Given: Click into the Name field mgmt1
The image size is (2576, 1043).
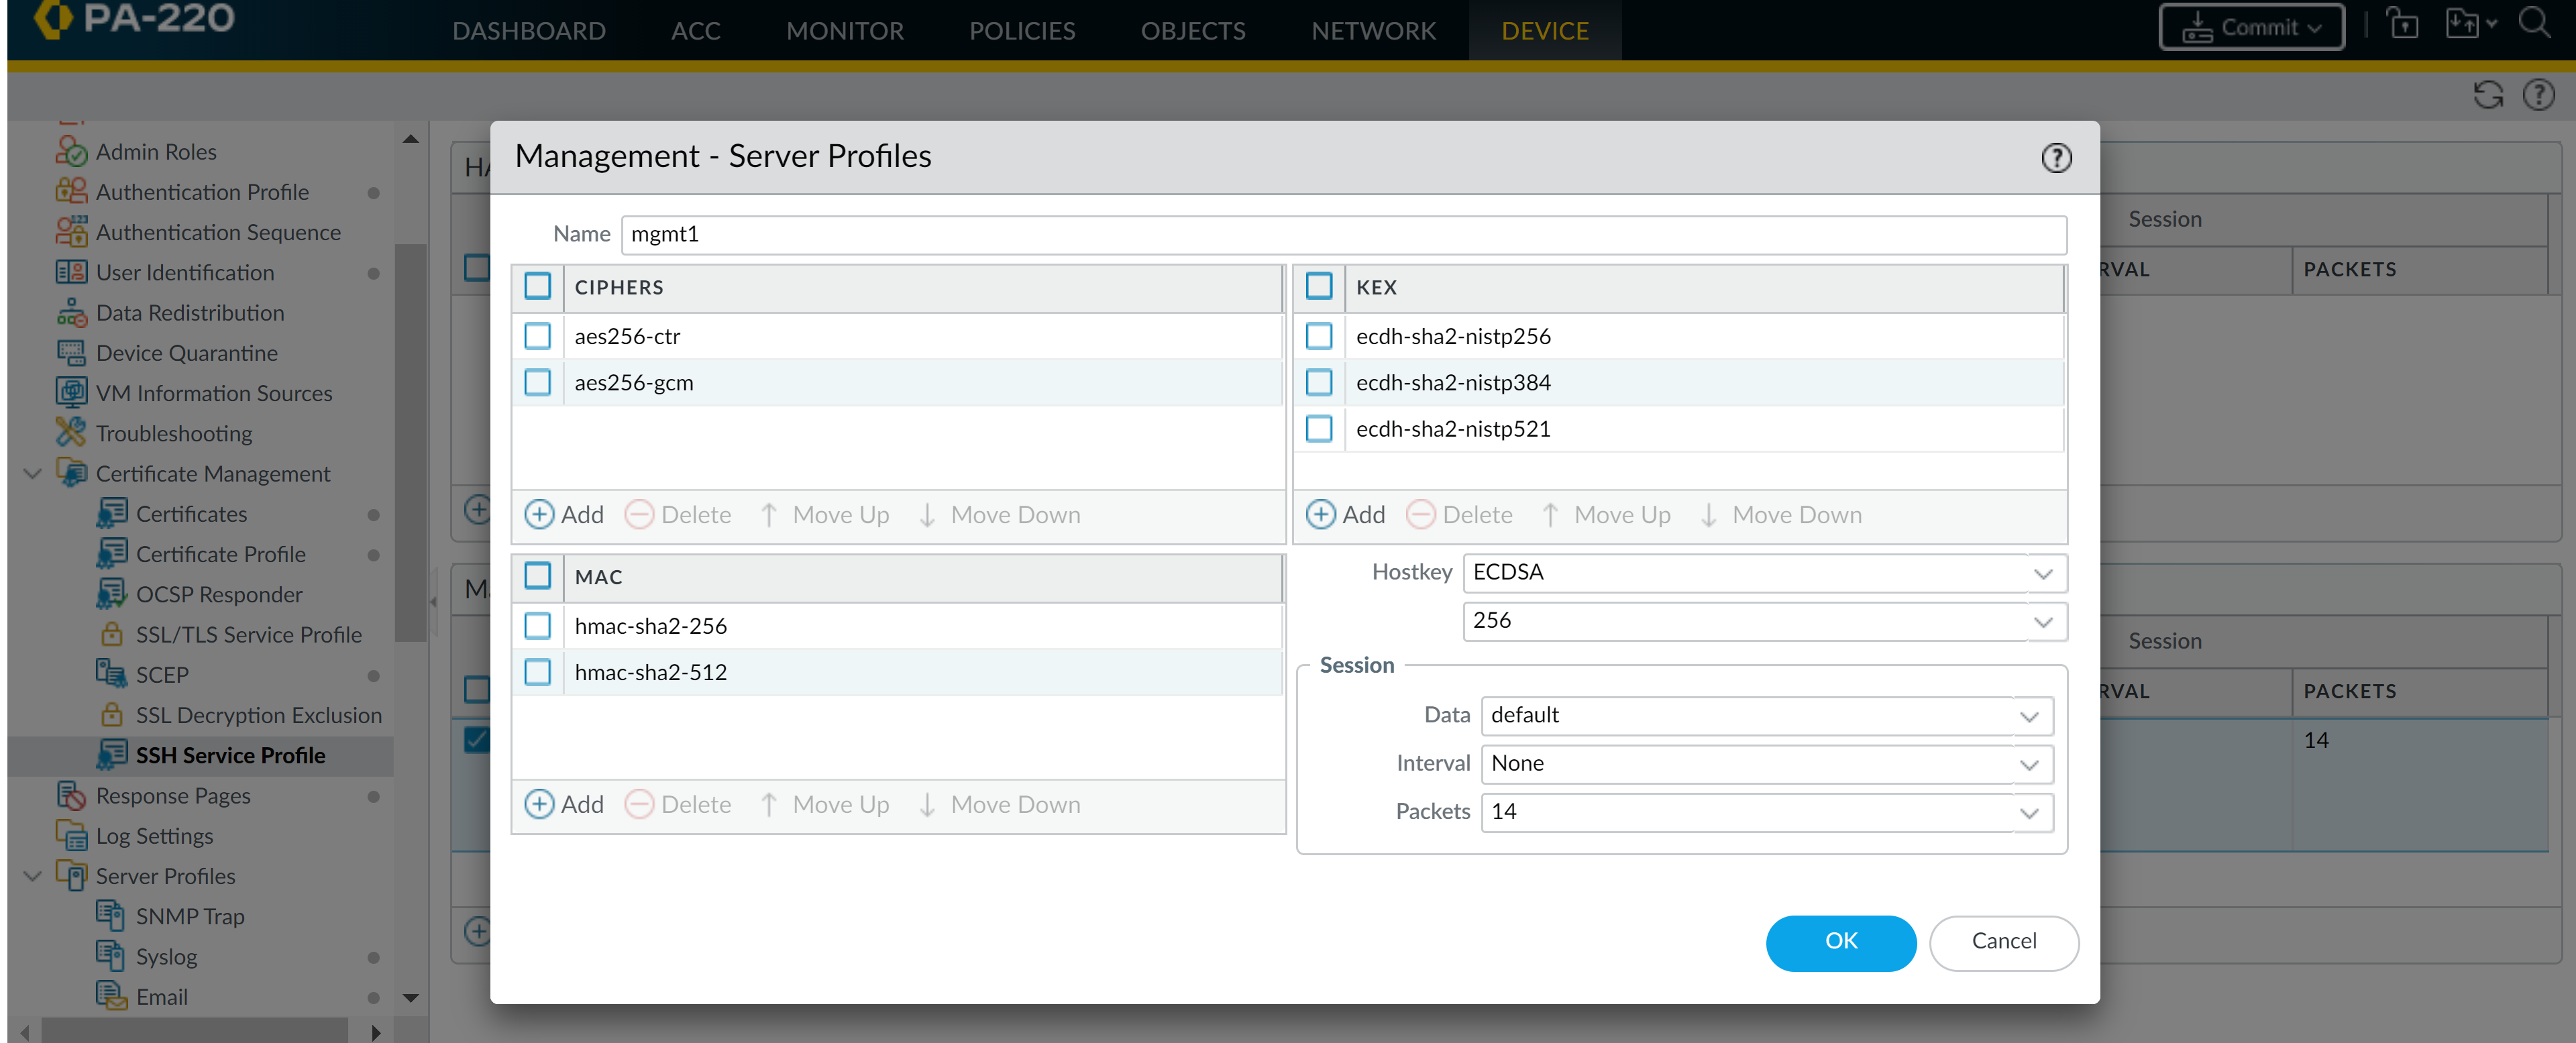Looking at the screenshot, I should (x=1343, y=234).
